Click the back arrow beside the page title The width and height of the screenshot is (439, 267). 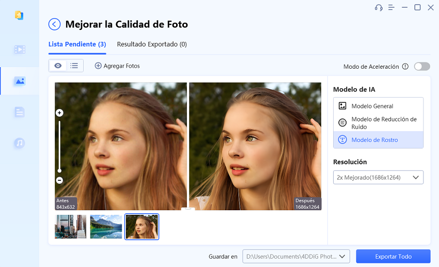54,24
